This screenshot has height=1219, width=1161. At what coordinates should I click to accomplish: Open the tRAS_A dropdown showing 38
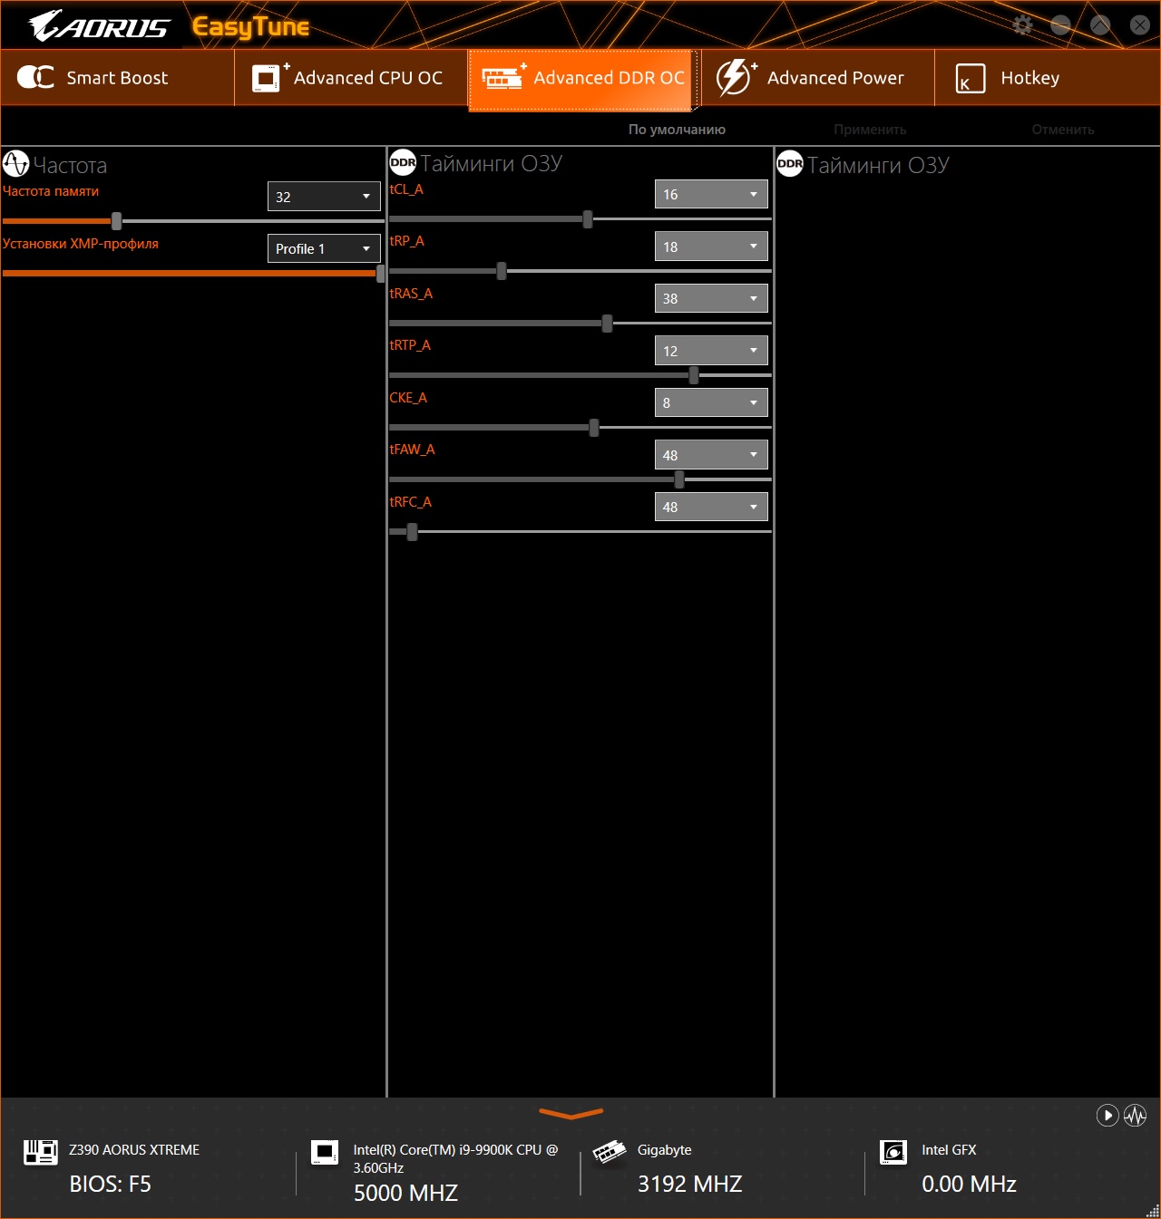pos(711,298)
